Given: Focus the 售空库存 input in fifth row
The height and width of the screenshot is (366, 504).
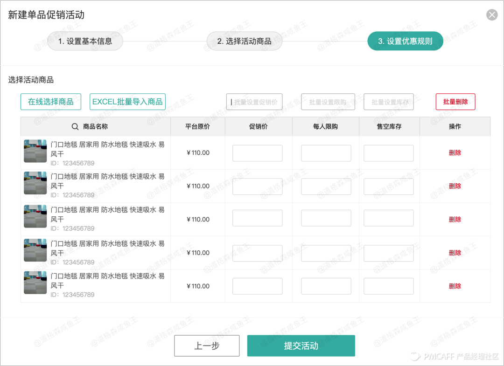Looking at the screenshot, I should click(389, 286).
